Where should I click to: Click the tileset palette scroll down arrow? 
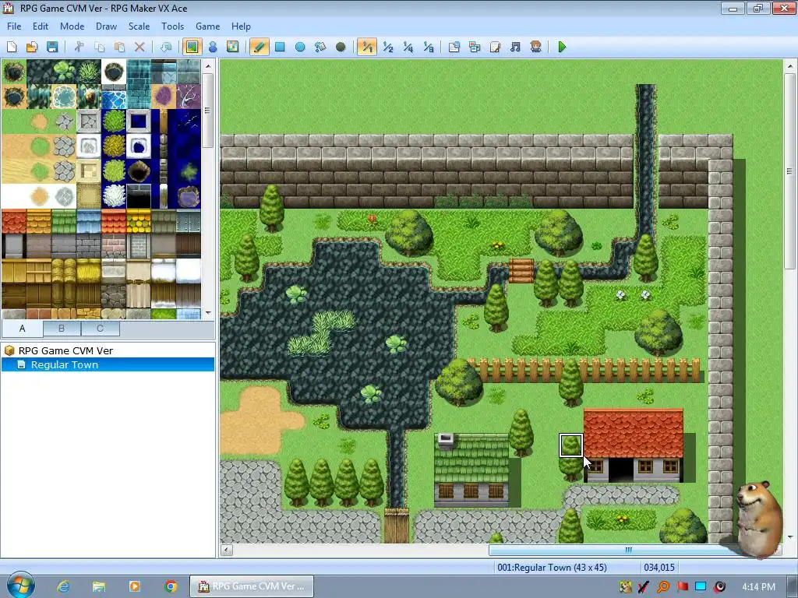click(207, 313)
